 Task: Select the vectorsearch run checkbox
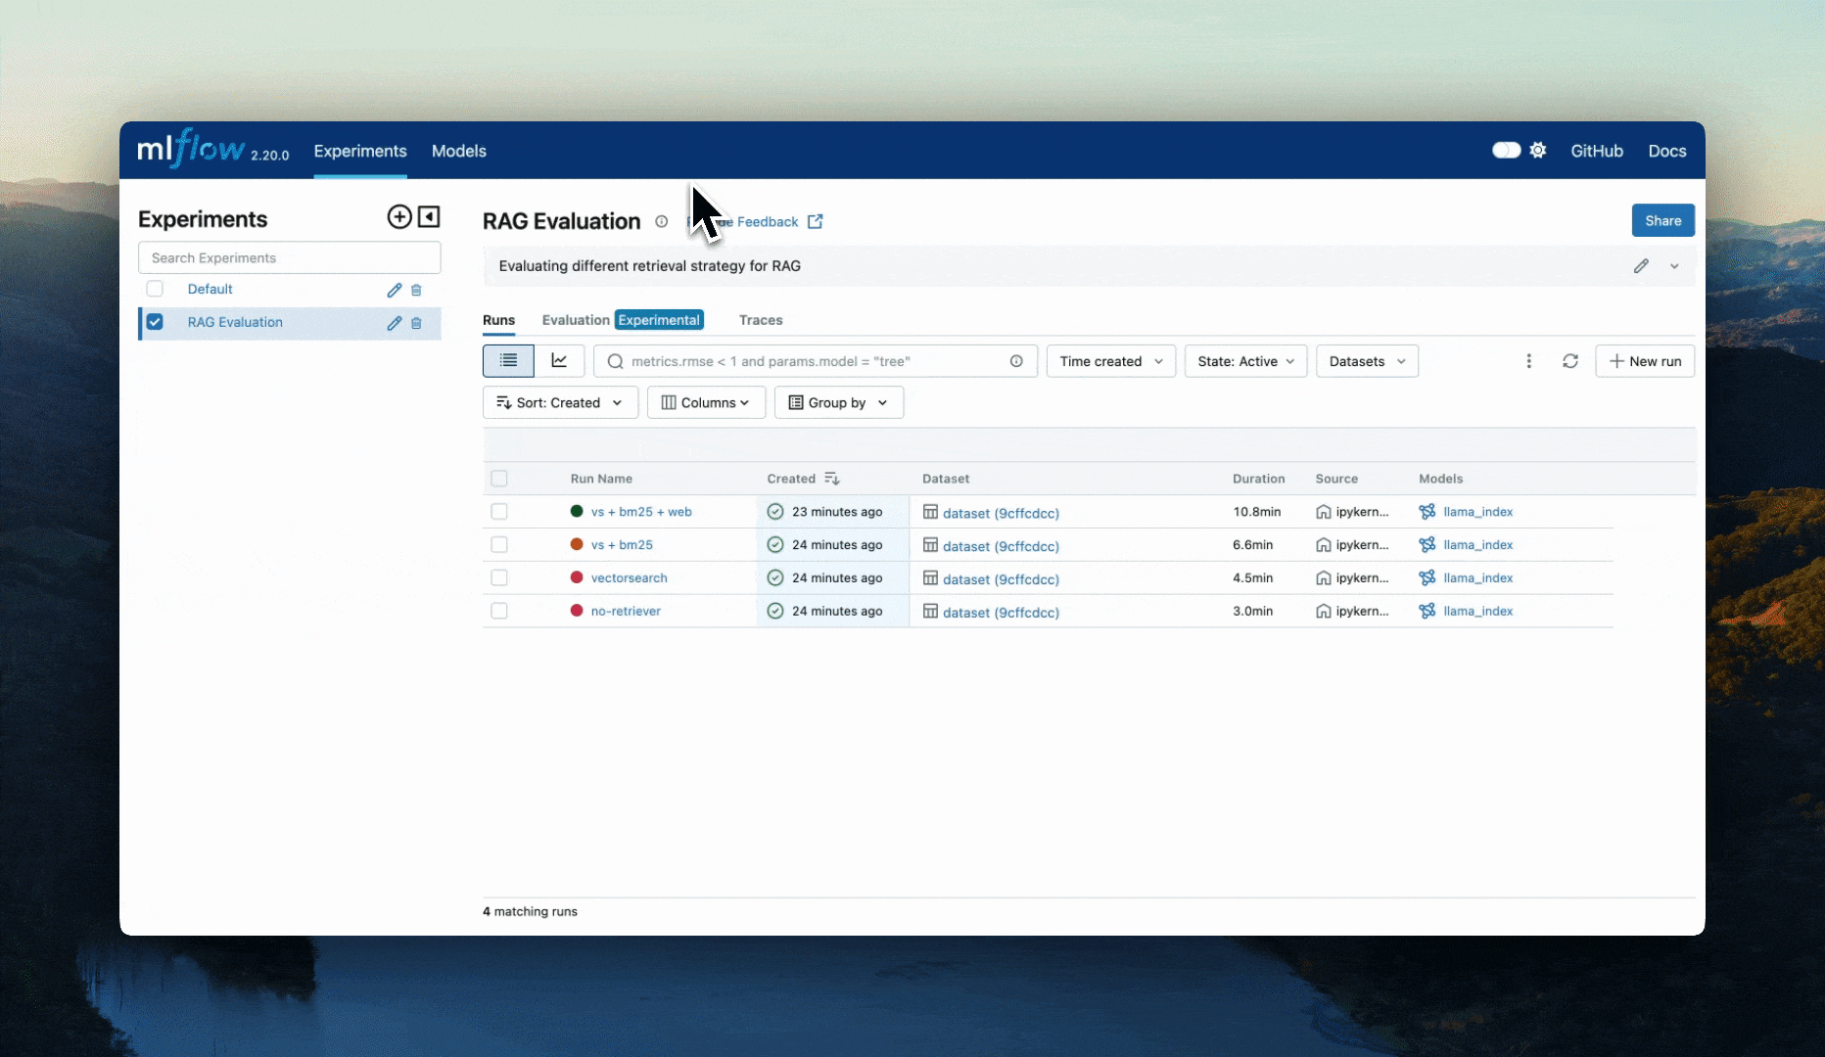coord(499,578)
